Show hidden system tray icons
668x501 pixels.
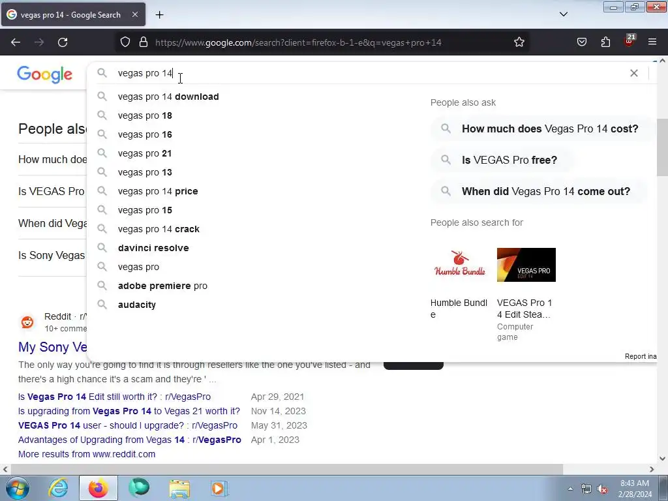point(570,489)
